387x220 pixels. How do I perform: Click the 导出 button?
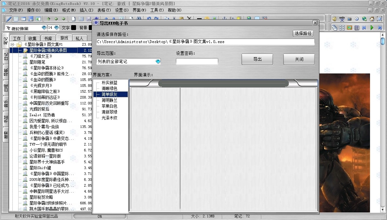pyautogui.click(x=257, y=59)
